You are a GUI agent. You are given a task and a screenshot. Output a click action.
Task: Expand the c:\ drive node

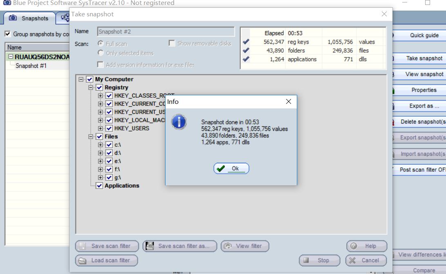[x=100, y=145]
